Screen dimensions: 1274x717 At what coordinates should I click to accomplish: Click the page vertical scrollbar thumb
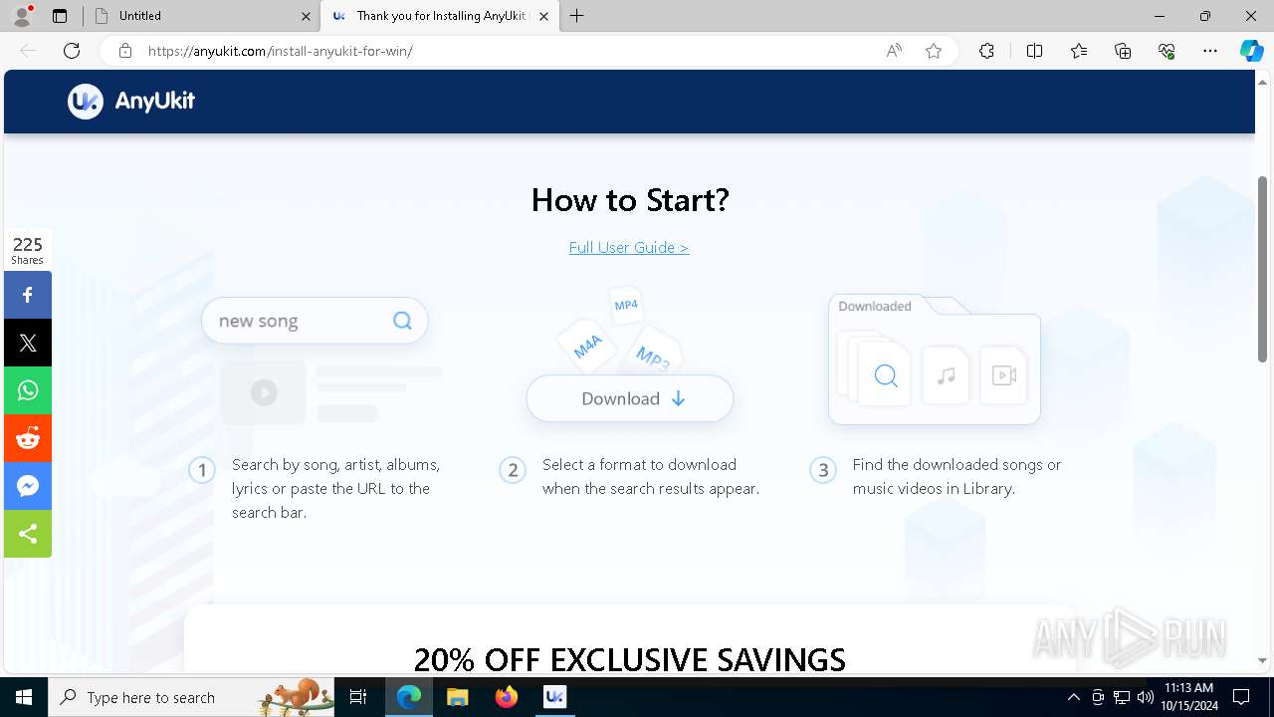1263,269
